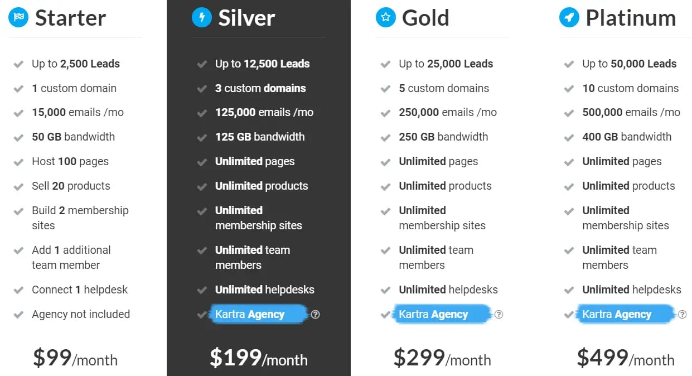Click the Starter plan flag icon
Image resolution: width=692 pixels, height=376 pixels.
[18, 18]
